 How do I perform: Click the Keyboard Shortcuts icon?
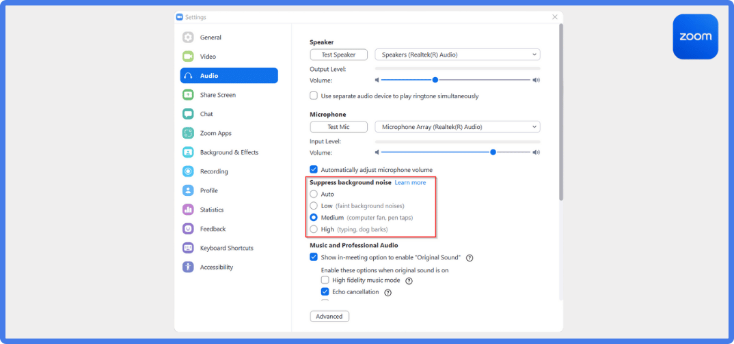coord(188,248)
